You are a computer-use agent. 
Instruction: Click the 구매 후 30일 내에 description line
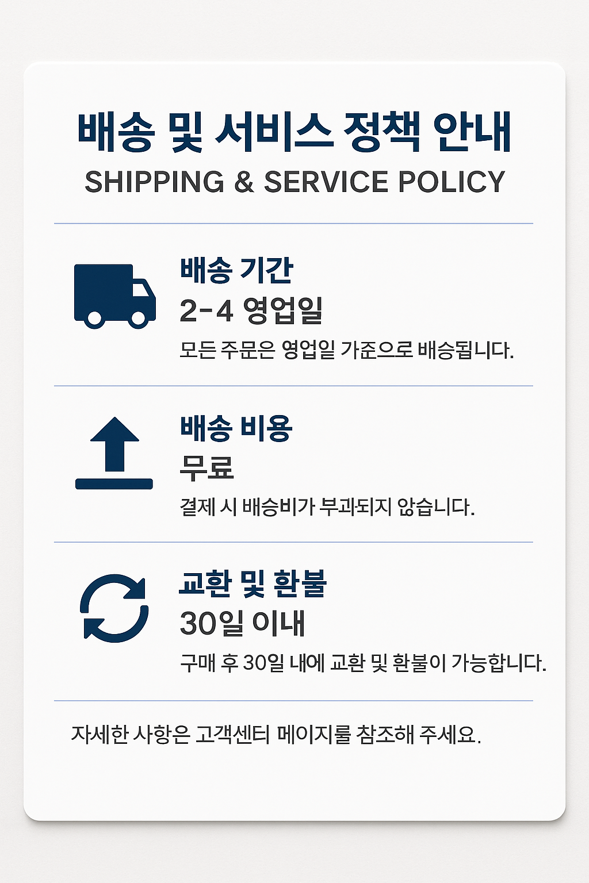click(363, 663)
